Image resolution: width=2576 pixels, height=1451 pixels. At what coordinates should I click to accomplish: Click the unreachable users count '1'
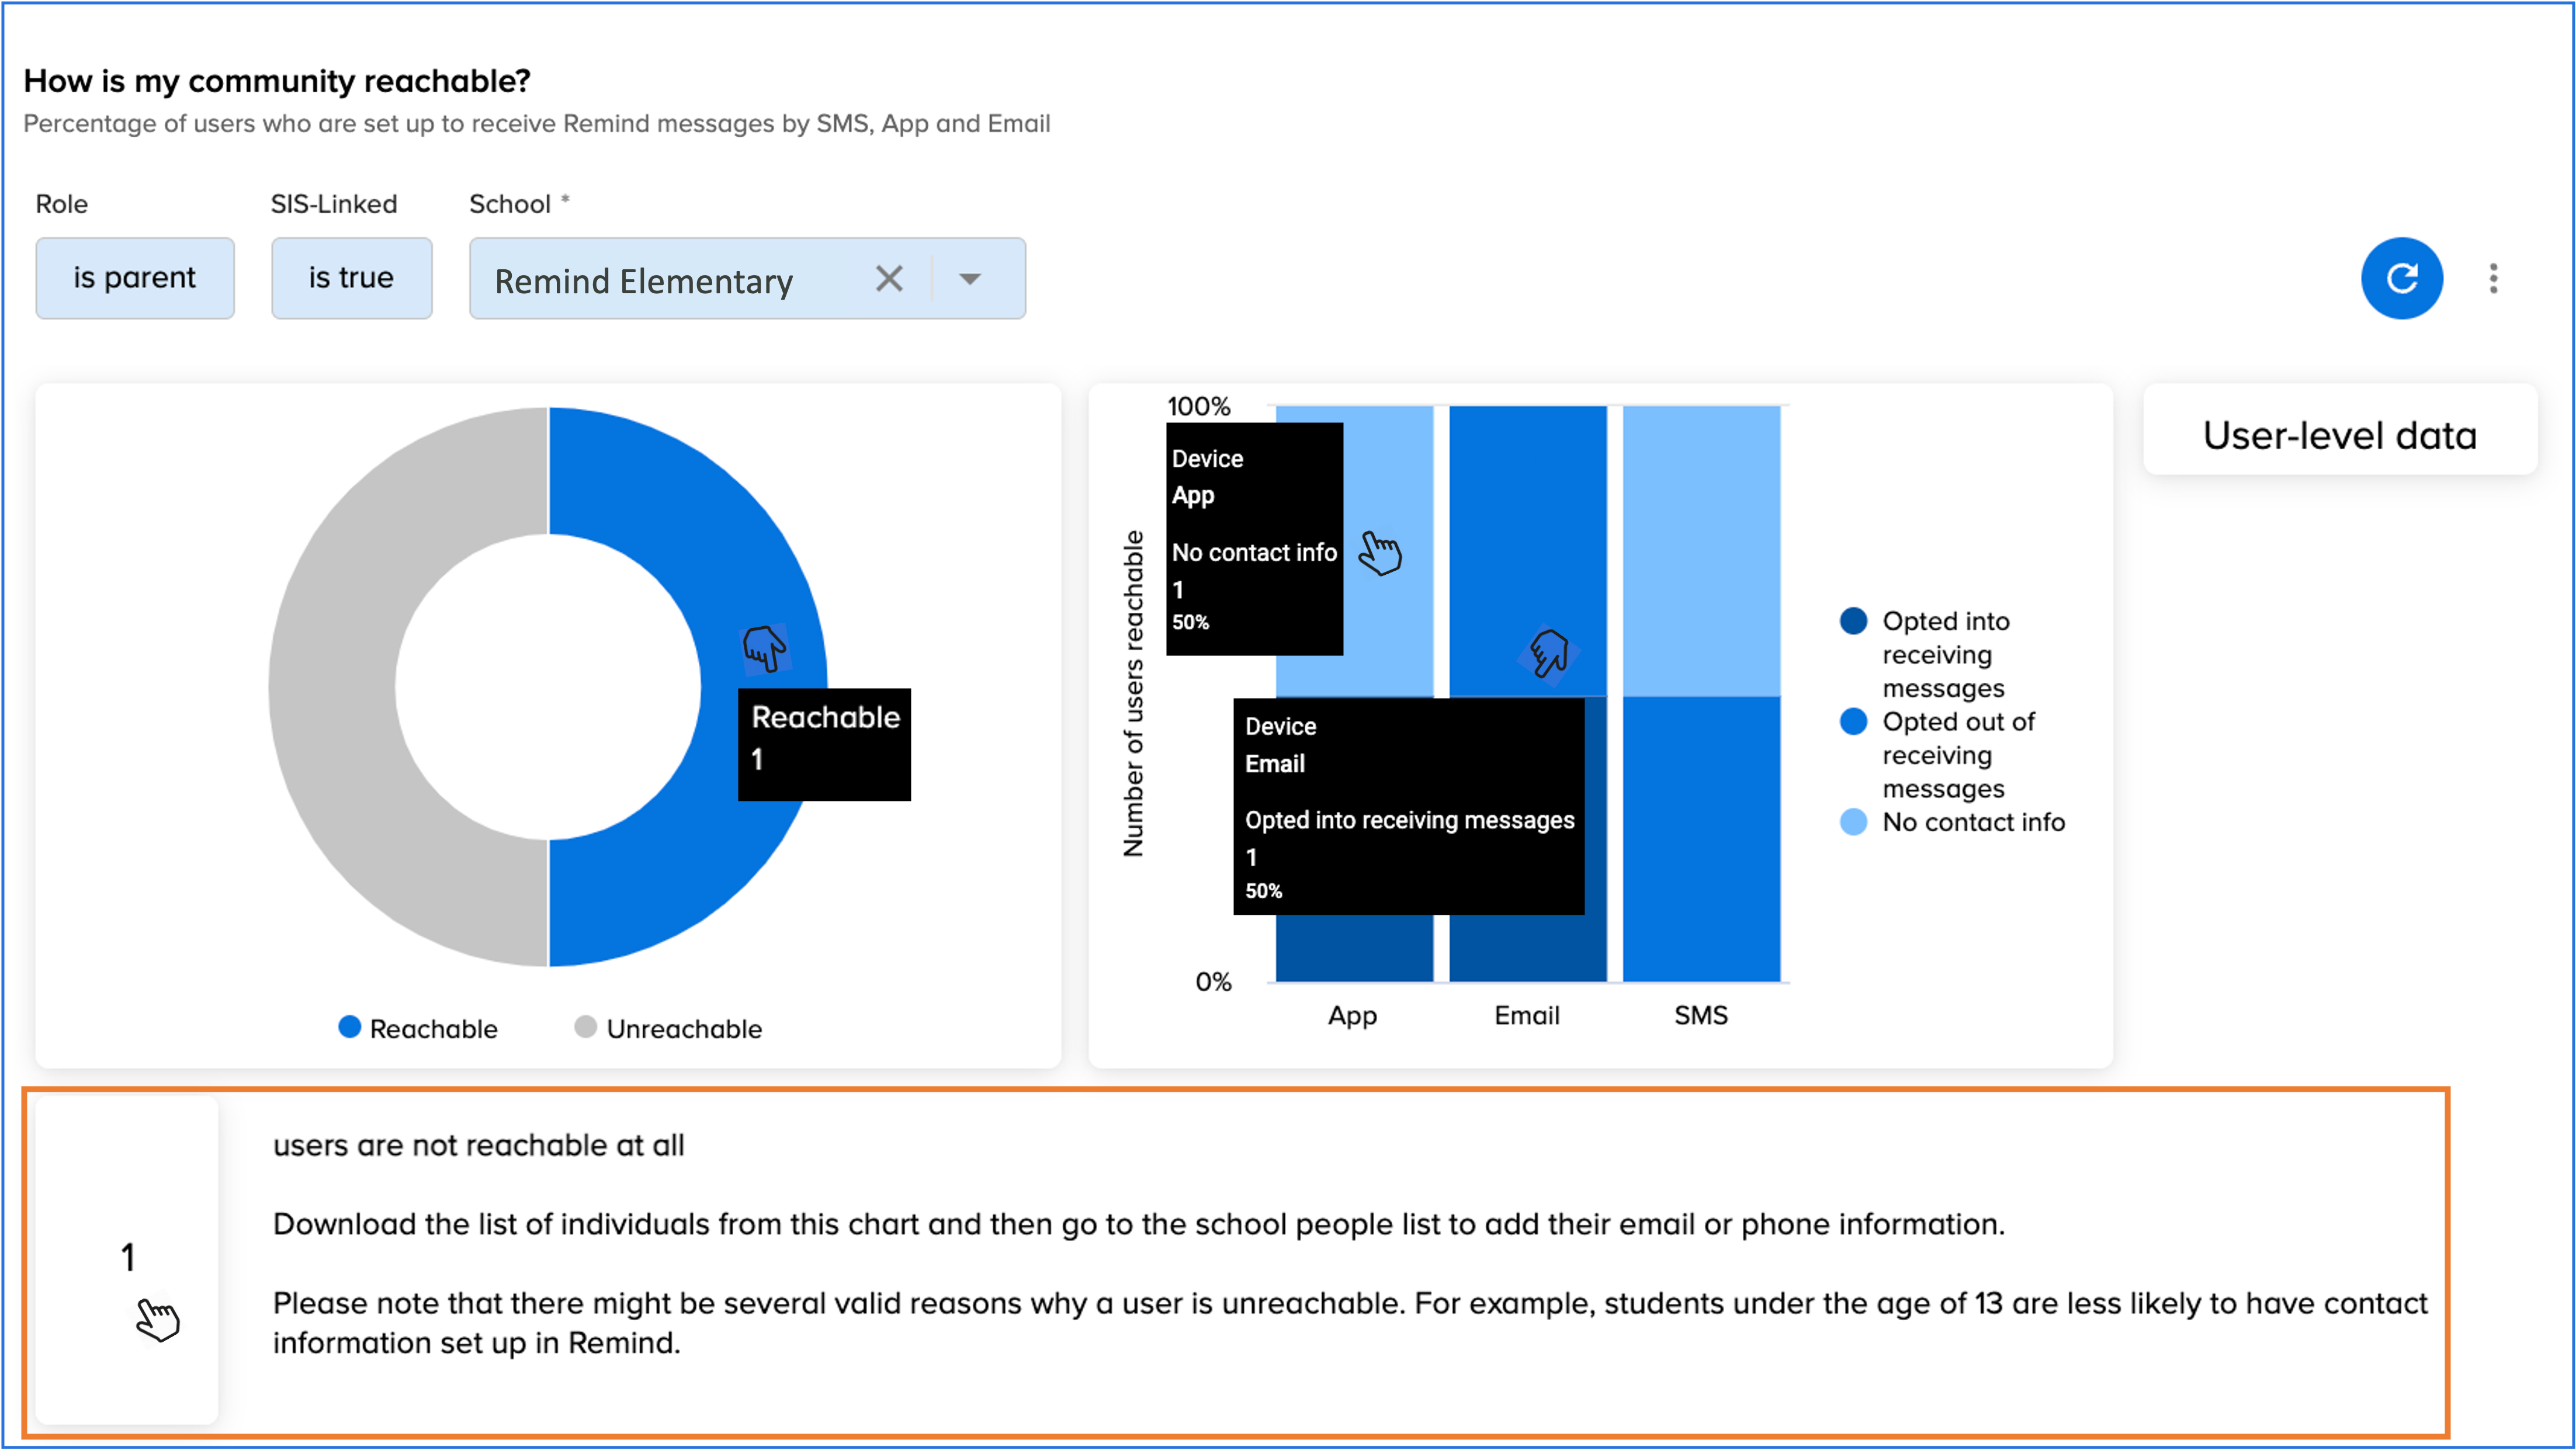(127, 1257)
